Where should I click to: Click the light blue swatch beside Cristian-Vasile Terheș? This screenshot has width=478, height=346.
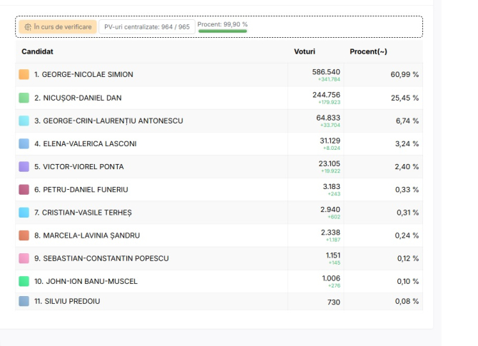pos(24,213)
